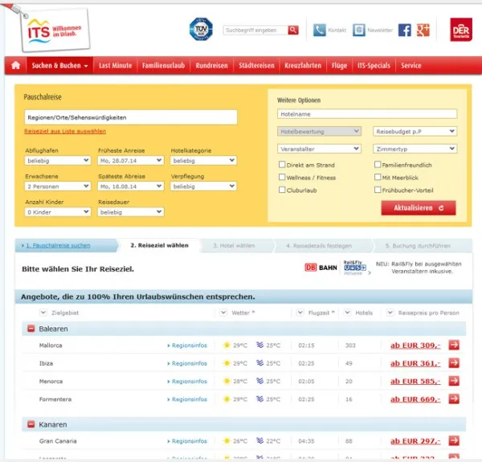Click the search magnifier button
Image resolution: width=482 pixels, height=462 pixels.
click(293, 30)
